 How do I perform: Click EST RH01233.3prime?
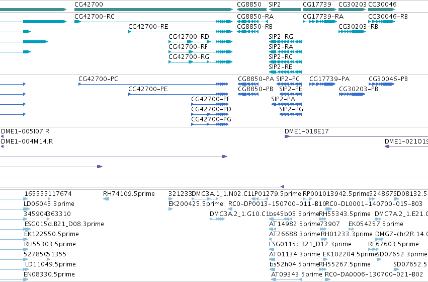tap(347, 235)
